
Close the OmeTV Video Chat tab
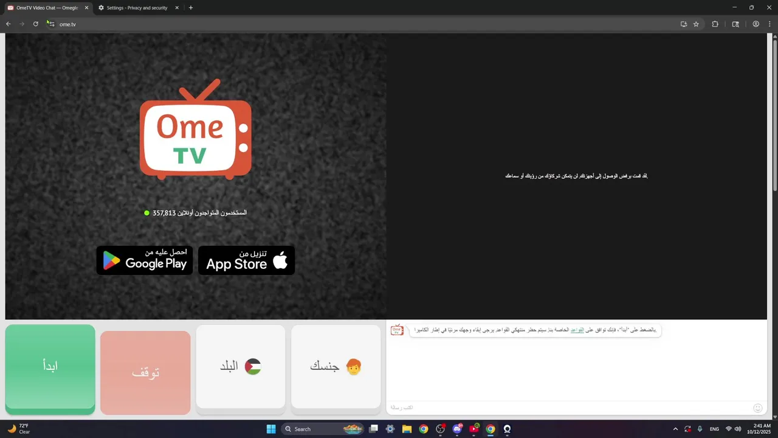(86, 8)
